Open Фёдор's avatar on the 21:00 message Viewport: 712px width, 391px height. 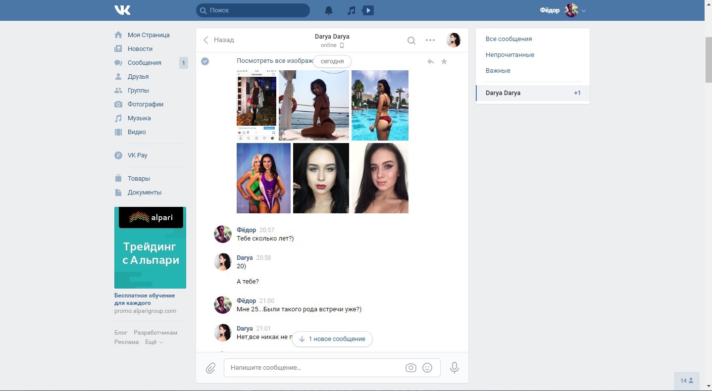[223, 305]
